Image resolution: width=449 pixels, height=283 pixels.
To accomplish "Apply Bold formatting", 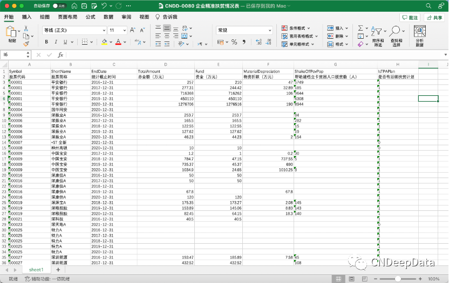I will click(x=46, y=42).
